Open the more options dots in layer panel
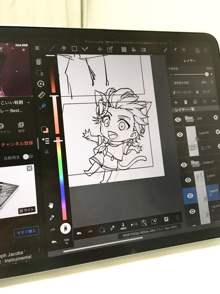Image resolution: width=220 pixels, height=294 pixels. (214, 101)
